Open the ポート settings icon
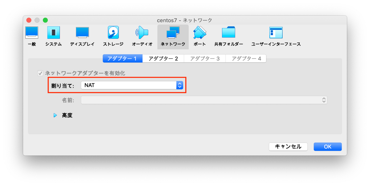This screenshot has height=186, width=370. (200, 36)
